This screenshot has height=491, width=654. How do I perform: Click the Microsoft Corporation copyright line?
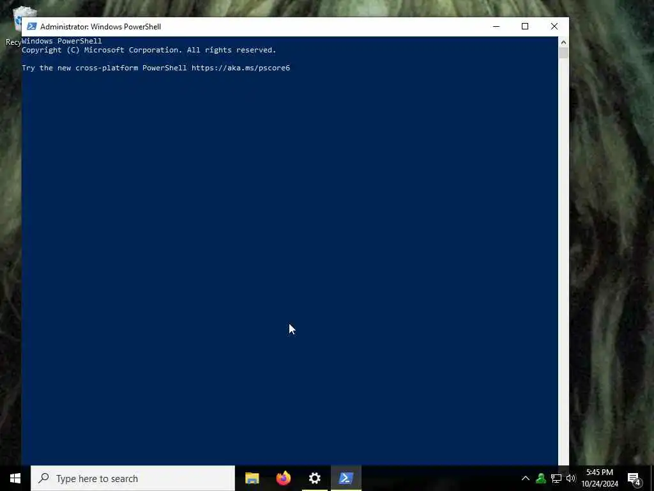149,50
